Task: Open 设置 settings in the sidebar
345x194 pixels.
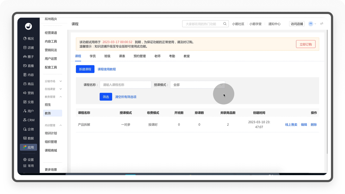Action: 28,160
